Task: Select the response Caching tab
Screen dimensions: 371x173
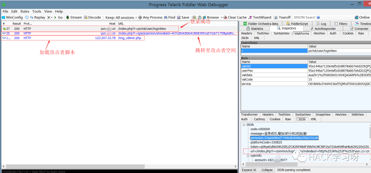Action: coord(259,120)
